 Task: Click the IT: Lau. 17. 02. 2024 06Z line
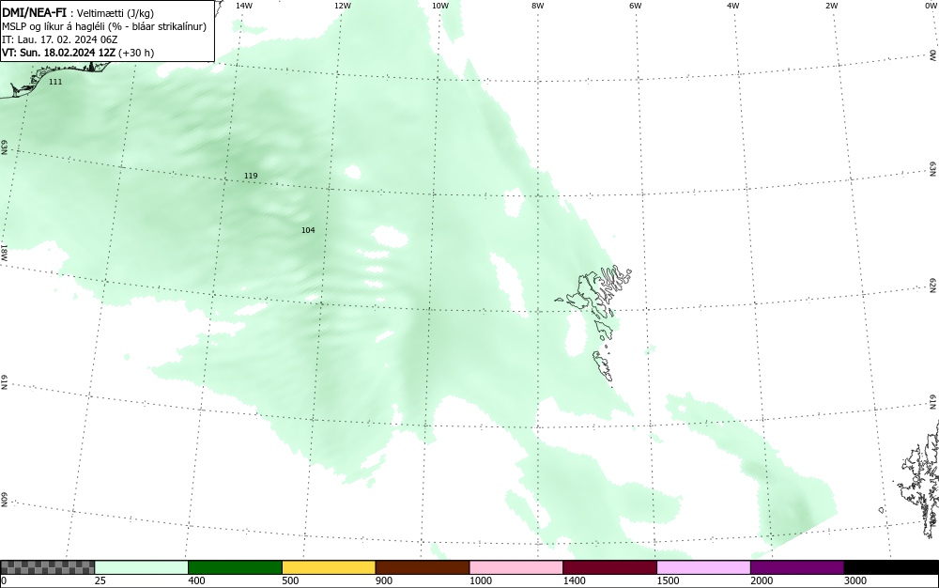(60, 39)
